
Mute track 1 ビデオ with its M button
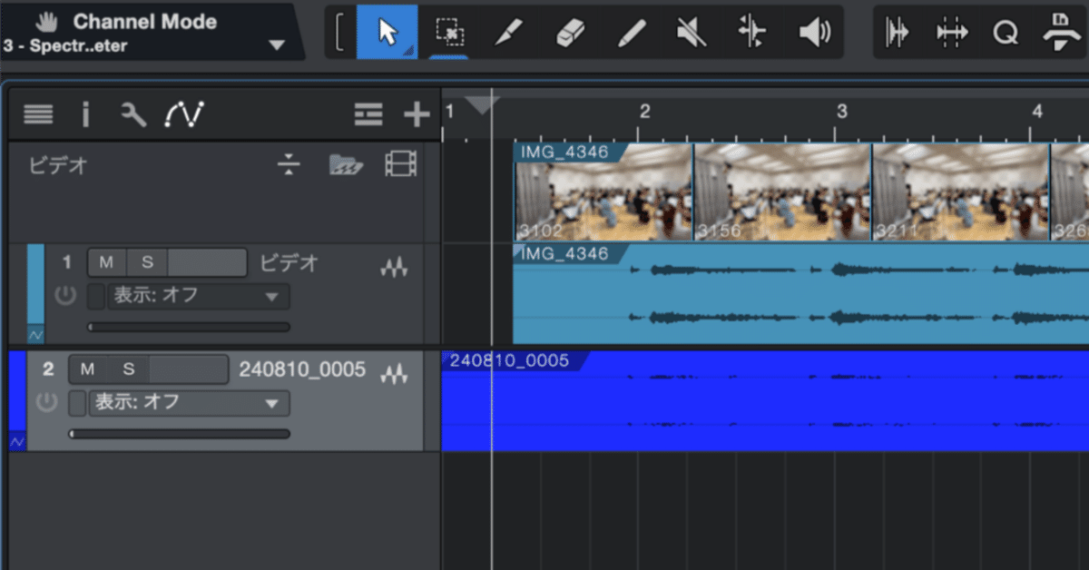[x=106, y=261]
